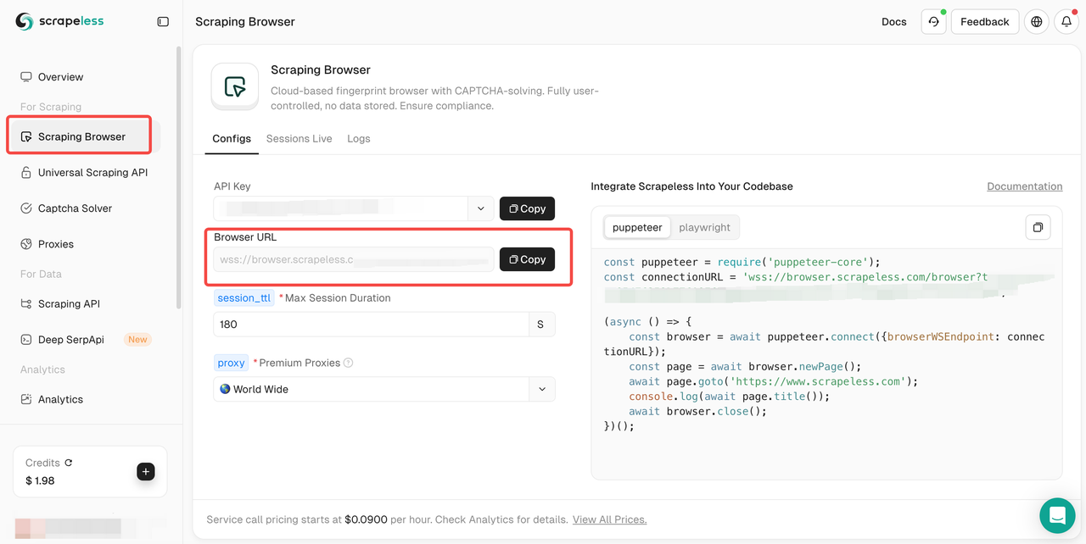Switch to the Configs tab
The width and height of the screenshot is (1086, 544).
coord(232,139)
